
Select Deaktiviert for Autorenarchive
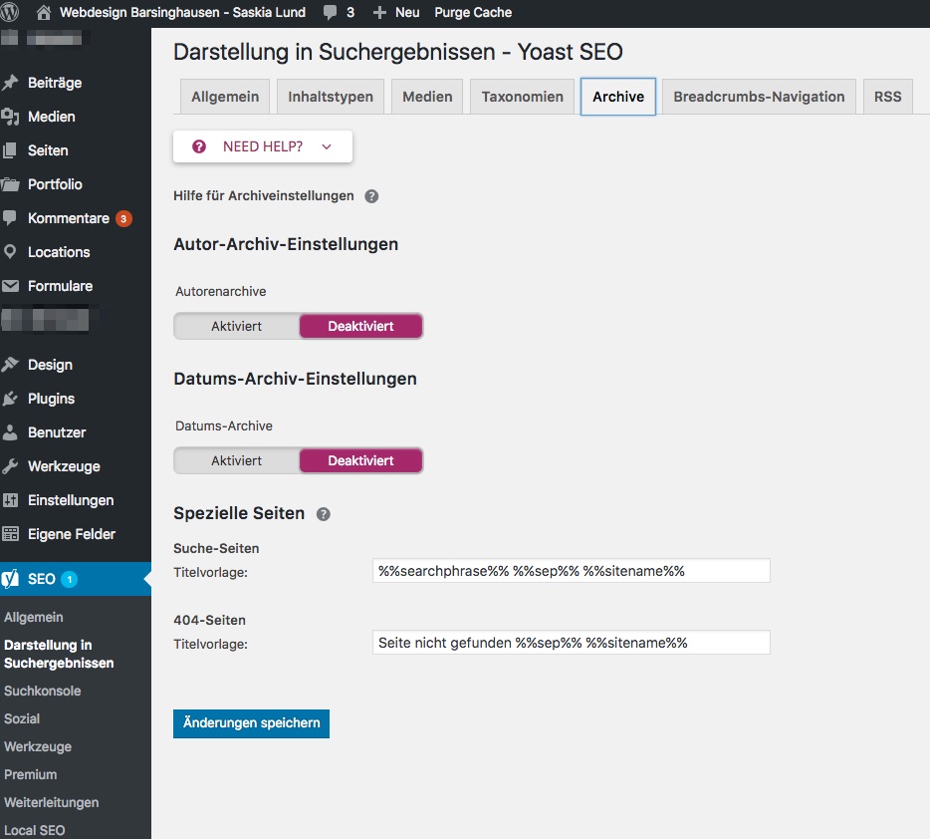tap(360, 327)
